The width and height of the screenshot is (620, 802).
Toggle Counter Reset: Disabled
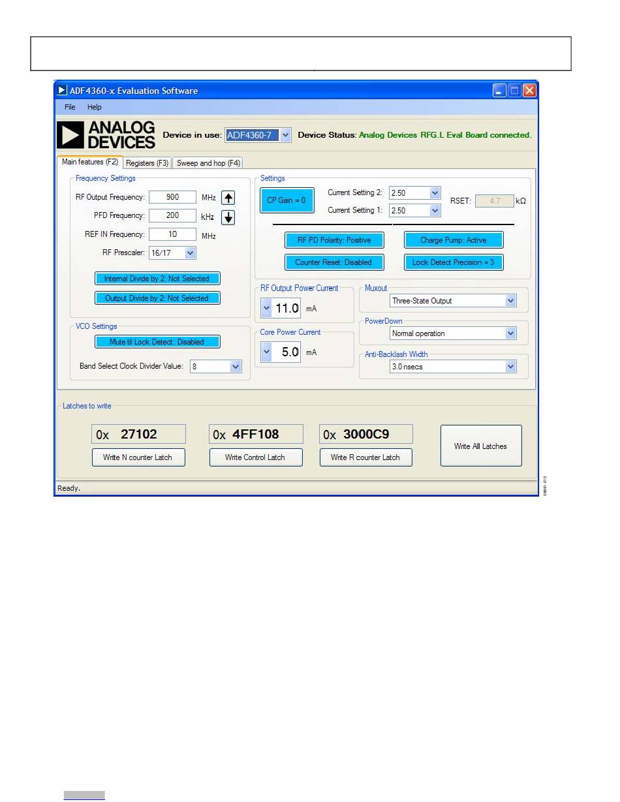coord(333,262)
